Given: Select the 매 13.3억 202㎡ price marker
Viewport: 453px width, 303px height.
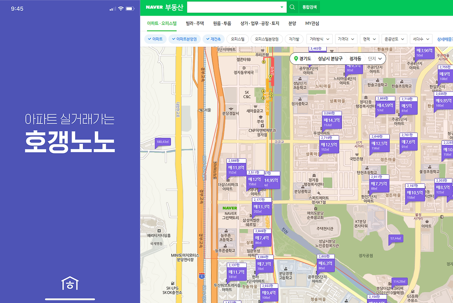Looking at the screenshot, I should coord(262,207).
